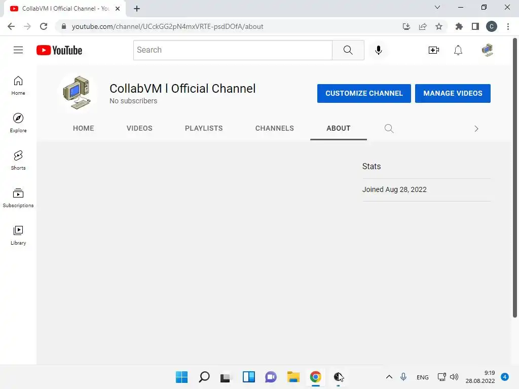The image size is (519, 389).
Task: Go to Home in sidebar
Action: coord(18,86)
